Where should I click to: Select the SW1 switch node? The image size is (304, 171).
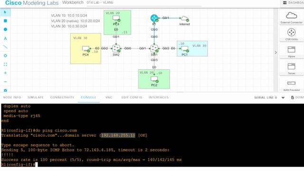pyautogui.click(x=154, y=48)
